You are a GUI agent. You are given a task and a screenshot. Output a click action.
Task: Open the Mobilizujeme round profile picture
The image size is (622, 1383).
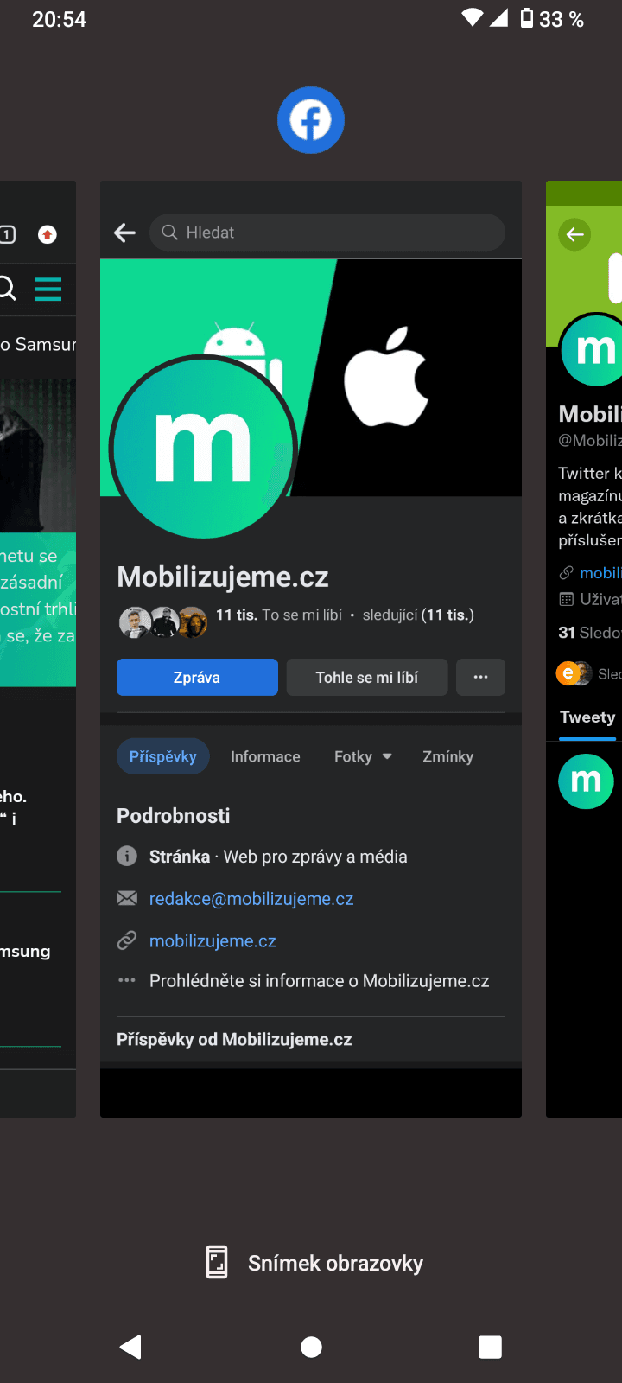(x=204, y=447)
